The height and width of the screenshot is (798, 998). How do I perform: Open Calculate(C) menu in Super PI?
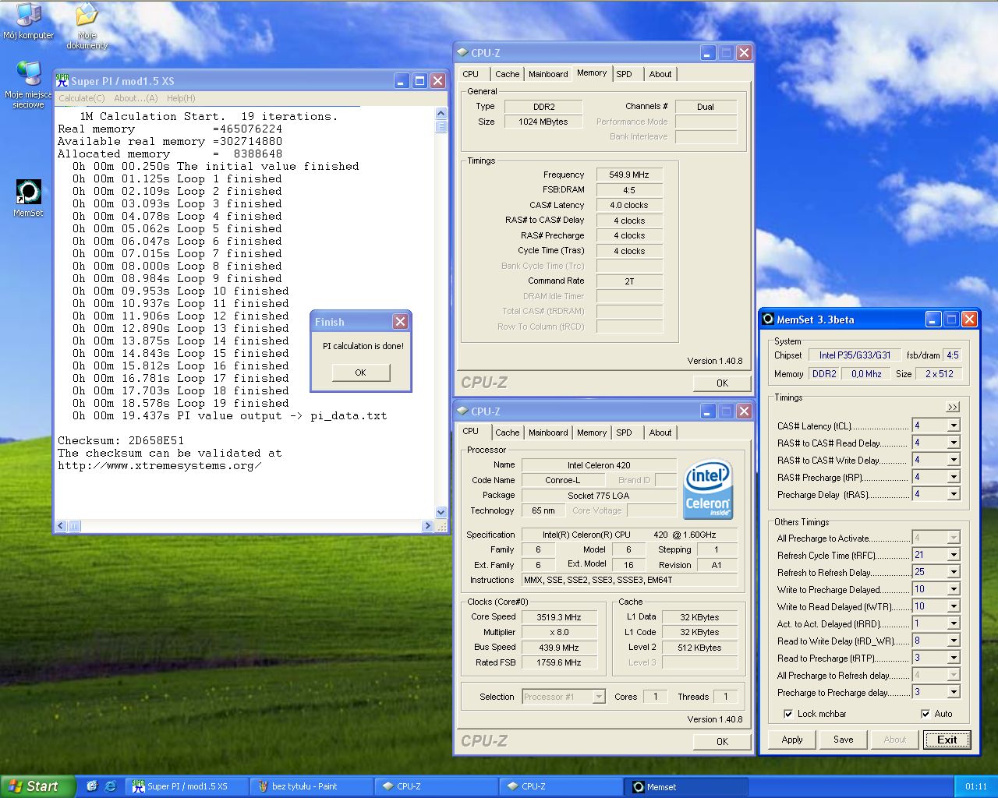click(x=81, y=98)
